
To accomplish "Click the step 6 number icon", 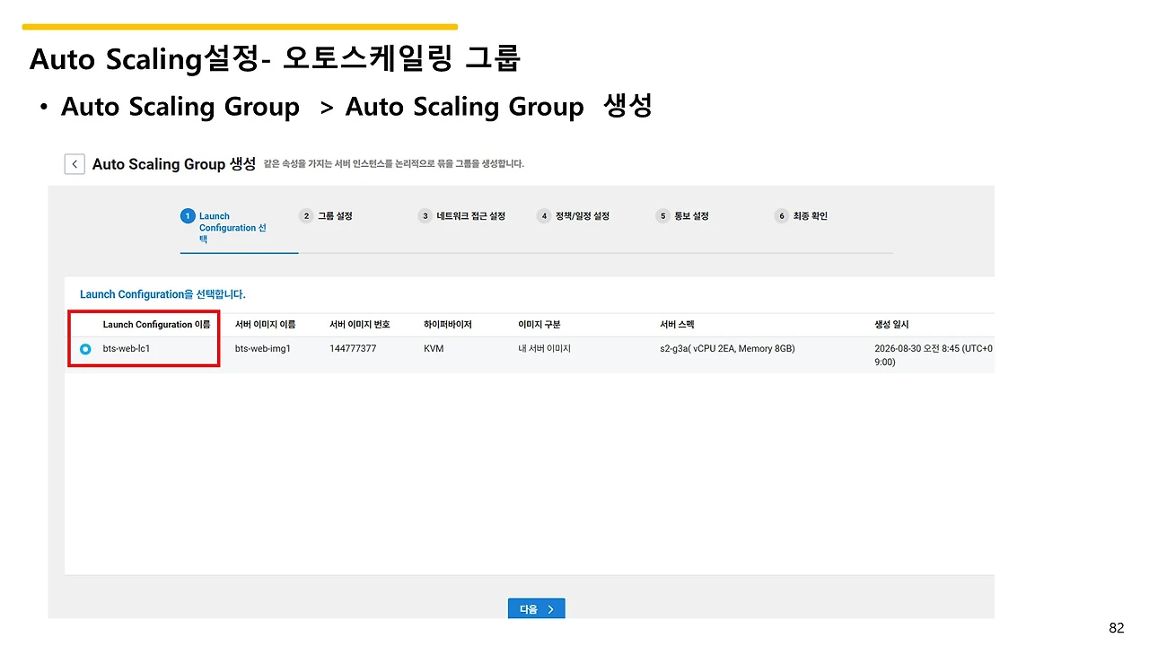I will 782,216.
